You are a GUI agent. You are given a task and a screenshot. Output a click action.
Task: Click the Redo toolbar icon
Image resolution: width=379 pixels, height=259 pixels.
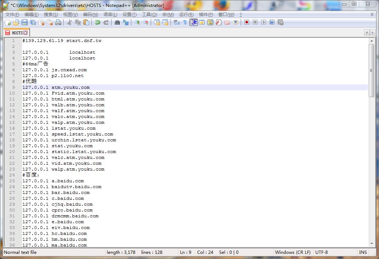coord(106,22)
